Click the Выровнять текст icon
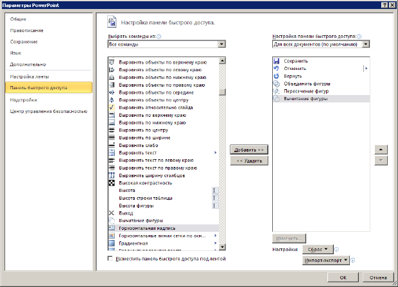The image size is (398, 287). (112, 153)
